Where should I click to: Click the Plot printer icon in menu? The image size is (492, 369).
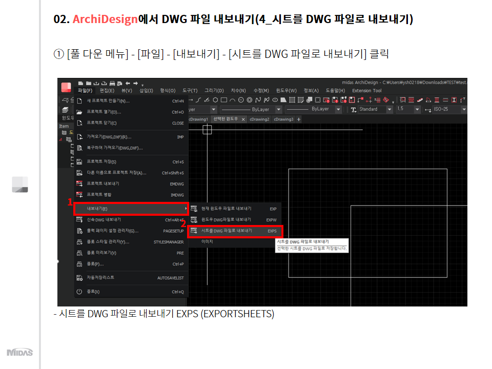[79, 264]
